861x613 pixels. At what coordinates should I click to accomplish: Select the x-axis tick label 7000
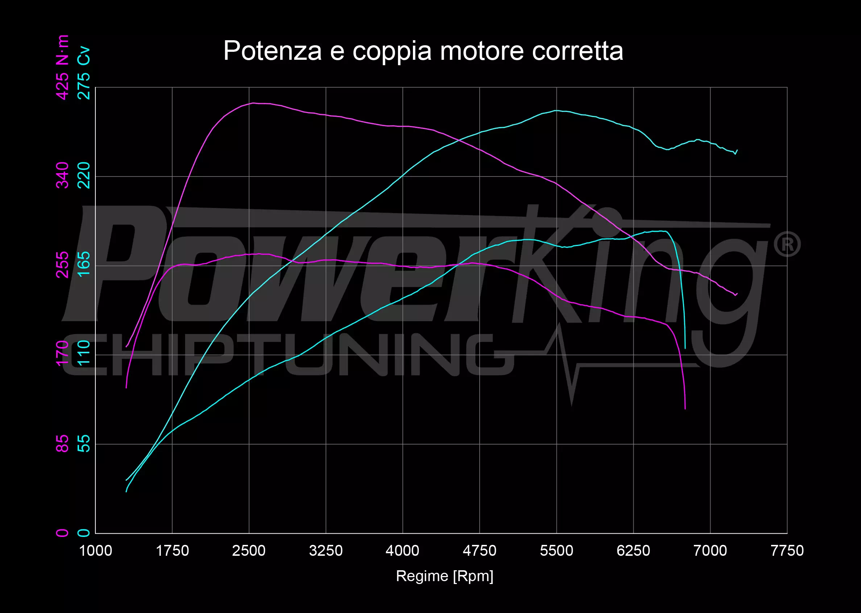pyautogui.click(x=710, y=551)
